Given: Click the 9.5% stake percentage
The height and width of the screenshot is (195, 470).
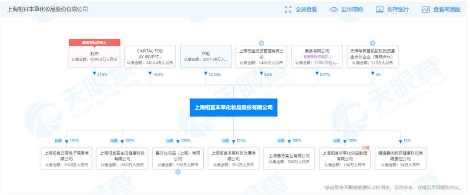Looking at the screenshot, I should pyautogui.click(x=268, y=74).
